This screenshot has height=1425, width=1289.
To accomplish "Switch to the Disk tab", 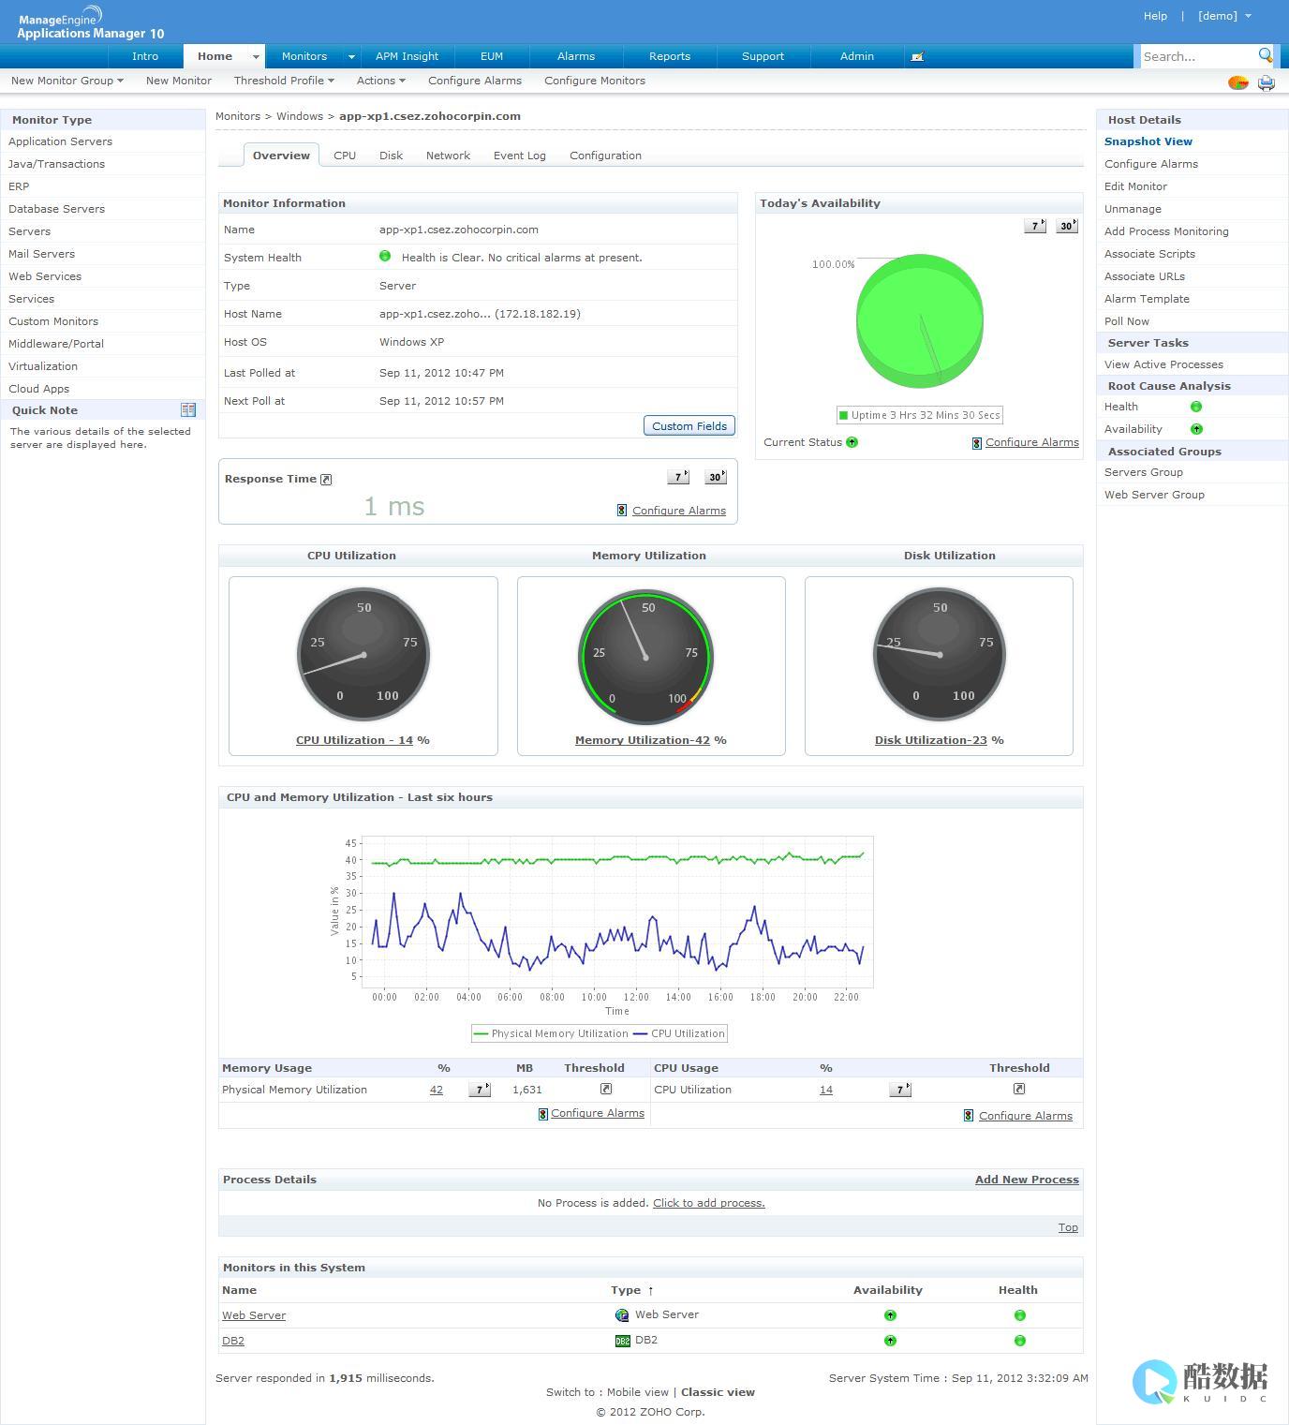I will coord(391,156).
